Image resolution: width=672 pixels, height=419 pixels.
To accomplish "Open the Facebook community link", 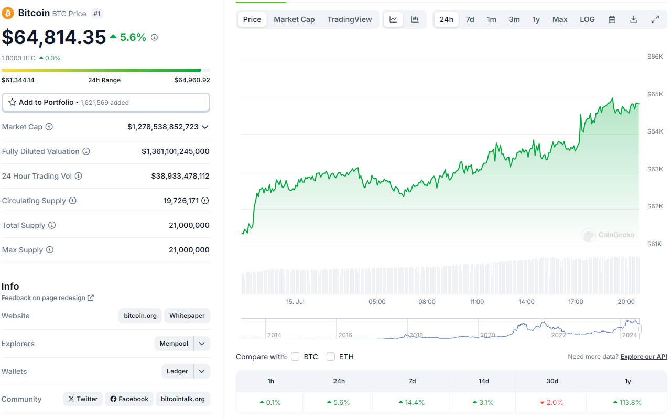I will pyautogui.click(x=129, y=399).
